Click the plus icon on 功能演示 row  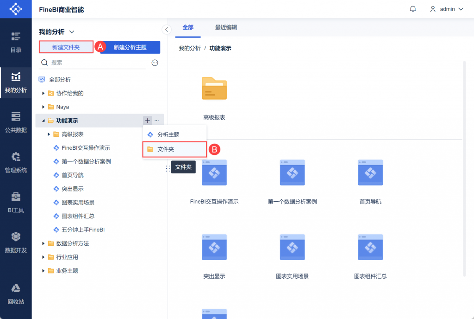tap(147, 121)
